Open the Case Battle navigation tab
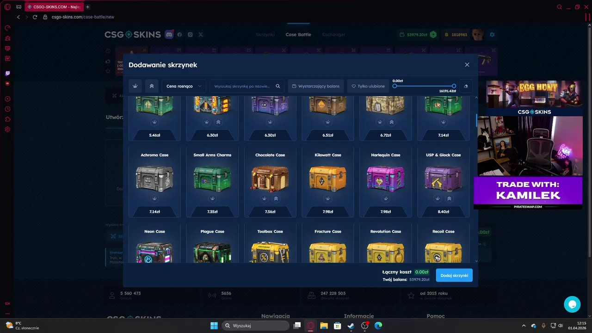 tap(298, 35)
